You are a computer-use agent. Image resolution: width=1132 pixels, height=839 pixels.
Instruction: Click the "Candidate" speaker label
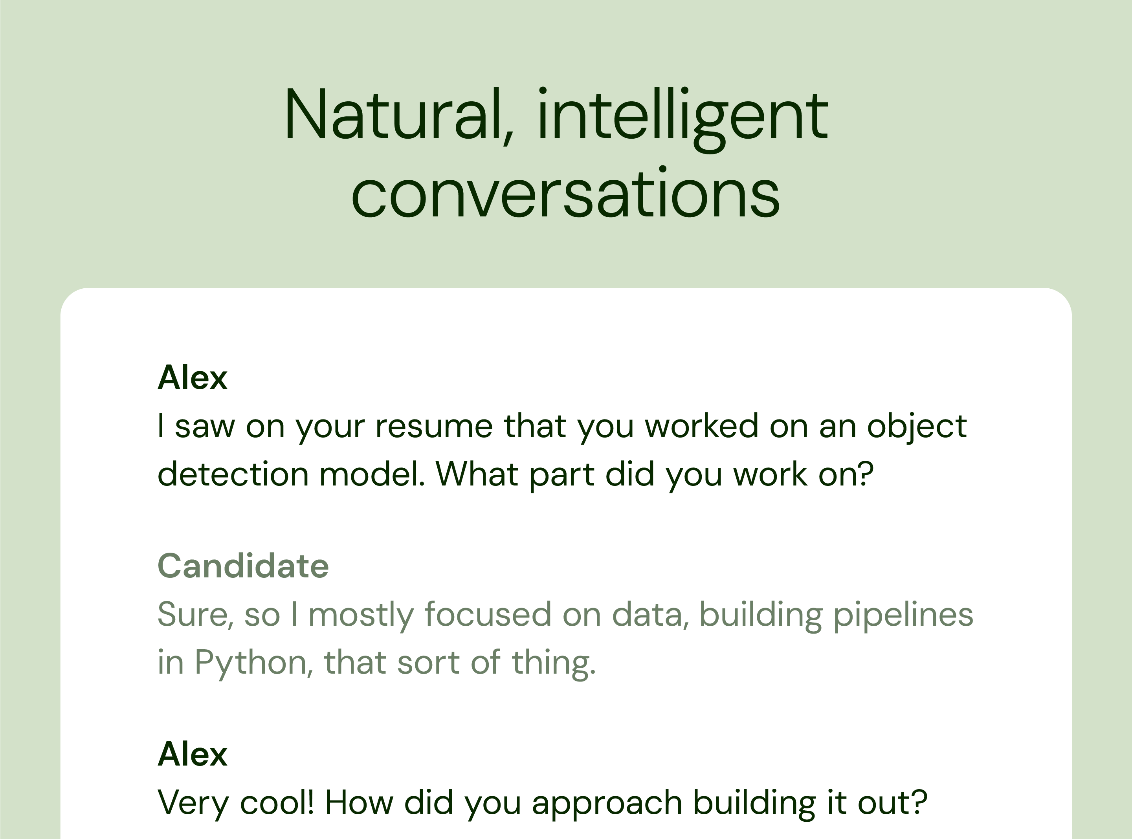243,566
